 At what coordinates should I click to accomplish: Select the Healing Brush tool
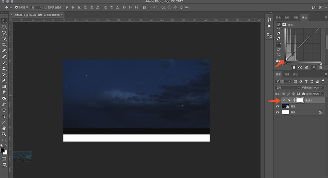(4, 57)
